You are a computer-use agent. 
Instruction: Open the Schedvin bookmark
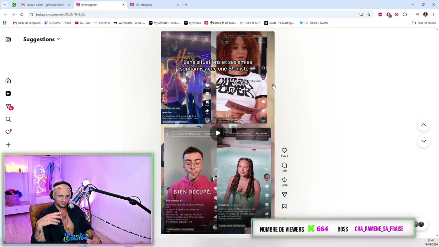coord(102,23)
